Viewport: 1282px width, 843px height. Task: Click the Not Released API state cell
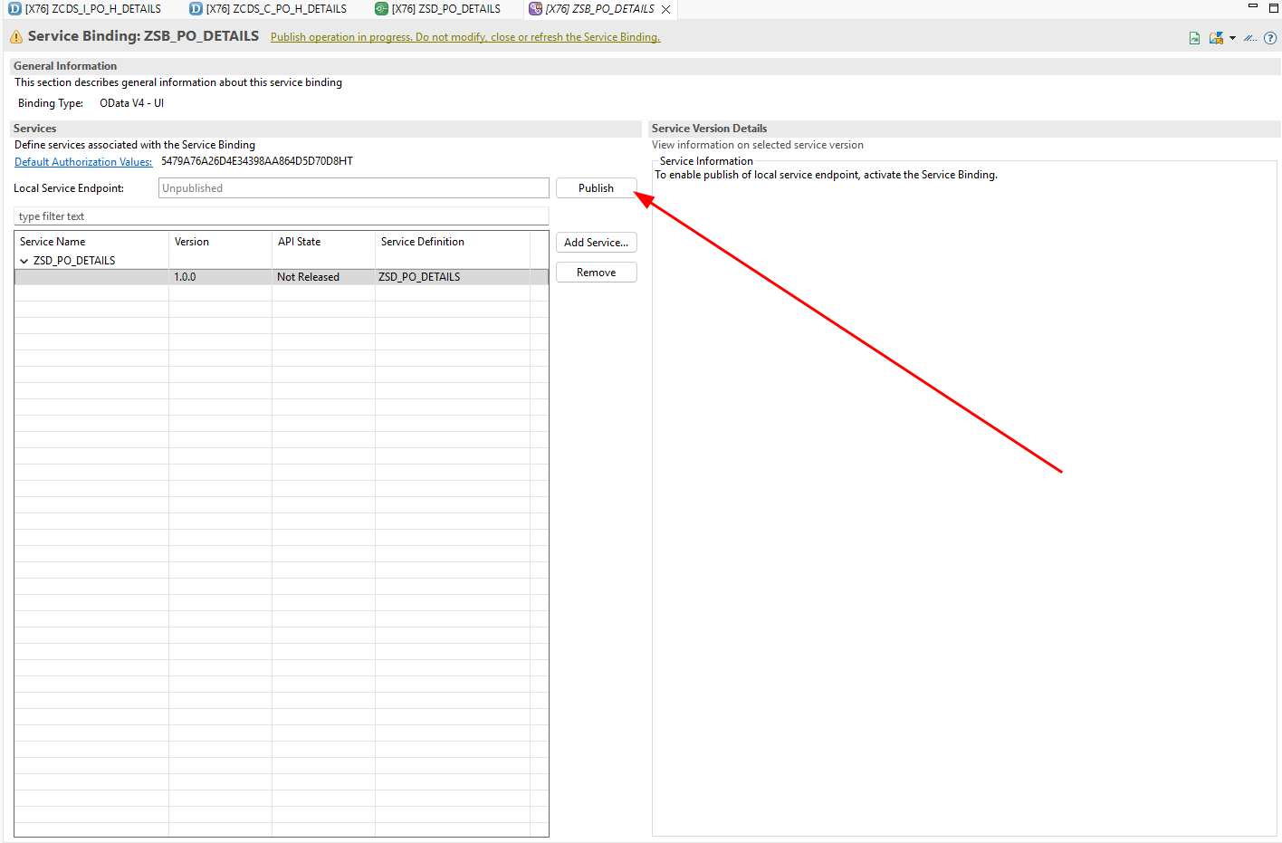323,277
